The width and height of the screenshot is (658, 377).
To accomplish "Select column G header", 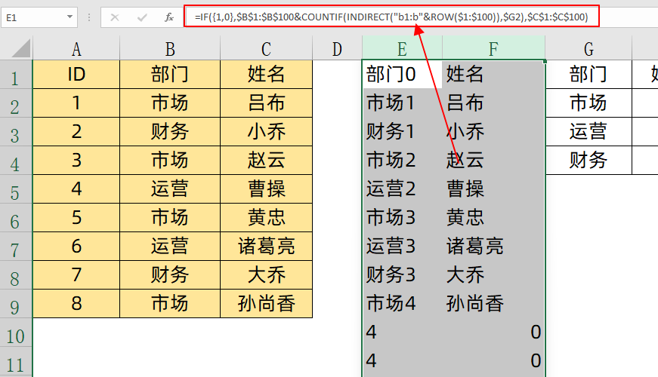I will tap(588, 48).
